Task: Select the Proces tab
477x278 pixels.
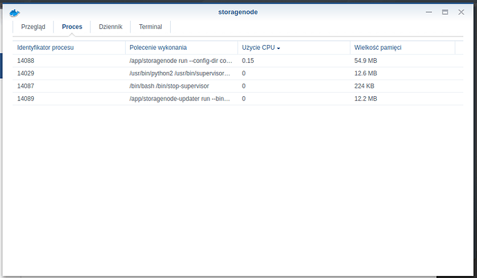Action: [72, 27]
